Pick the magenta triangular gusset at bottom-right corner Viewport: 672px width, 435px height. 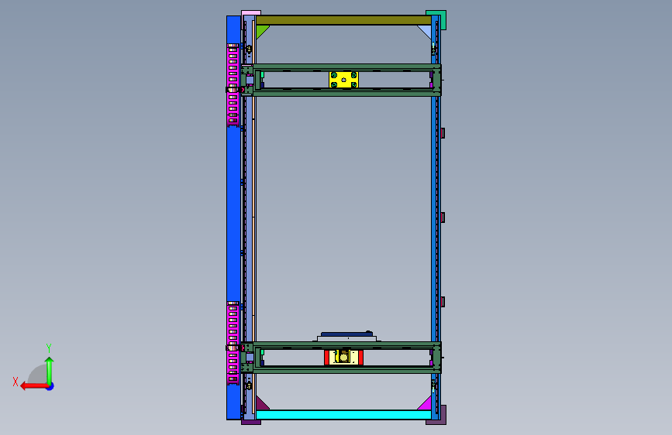426,404
